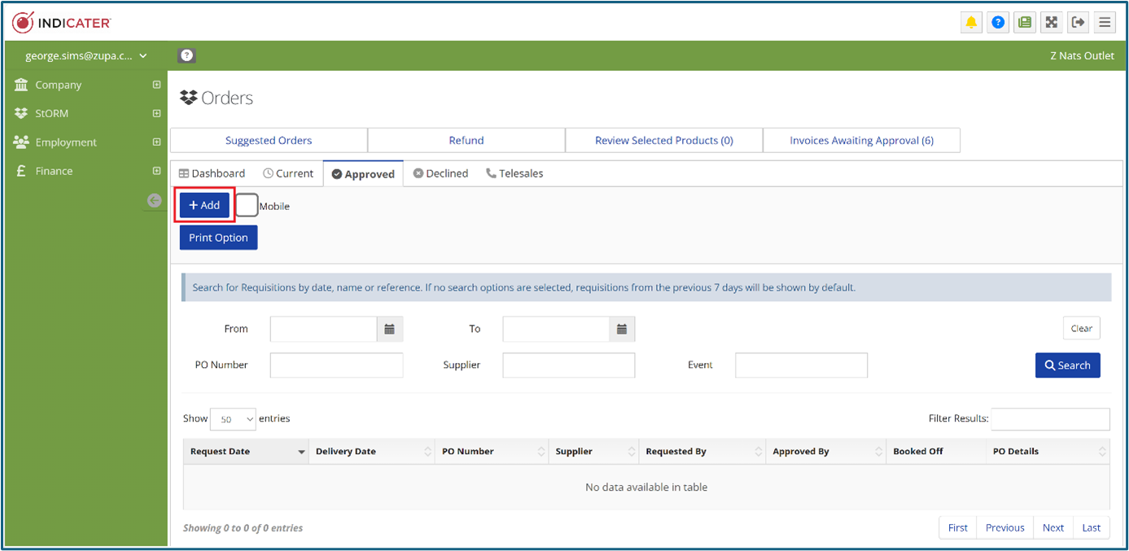Sort by Request Date column

coord(246,451)
